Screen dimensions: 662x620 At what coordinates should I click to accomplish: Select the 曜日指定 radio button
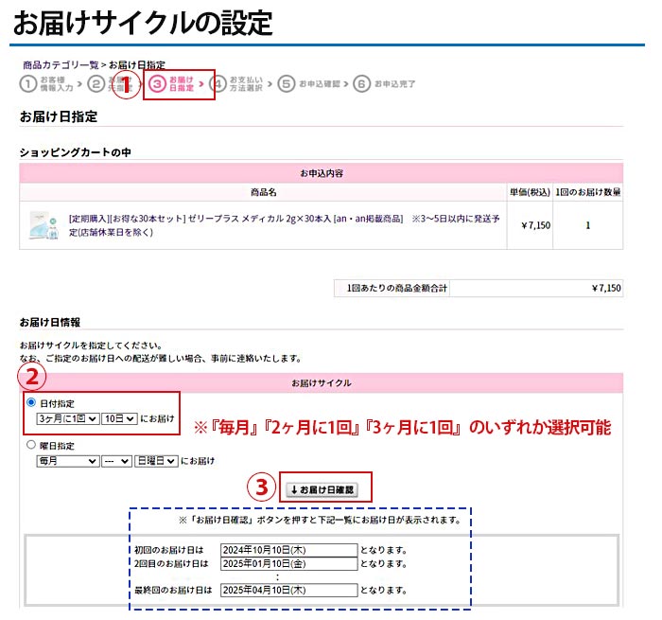click(x=31, y=444)
